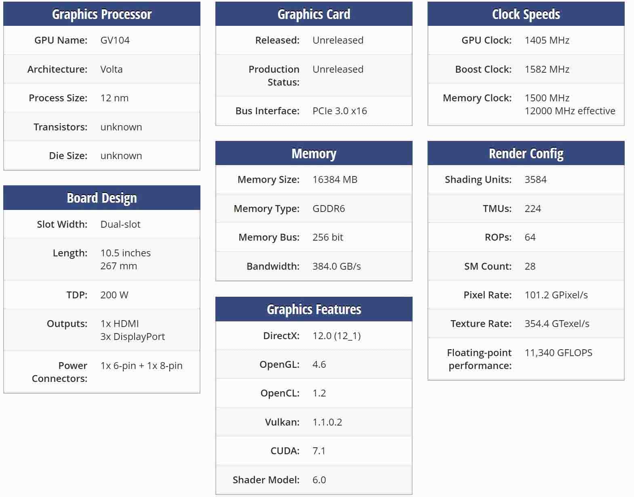Viewport: 634px width, 497px height.
Task: Click the Power Connectors row label
Action: pyautogui.click(x=60, y=372)
